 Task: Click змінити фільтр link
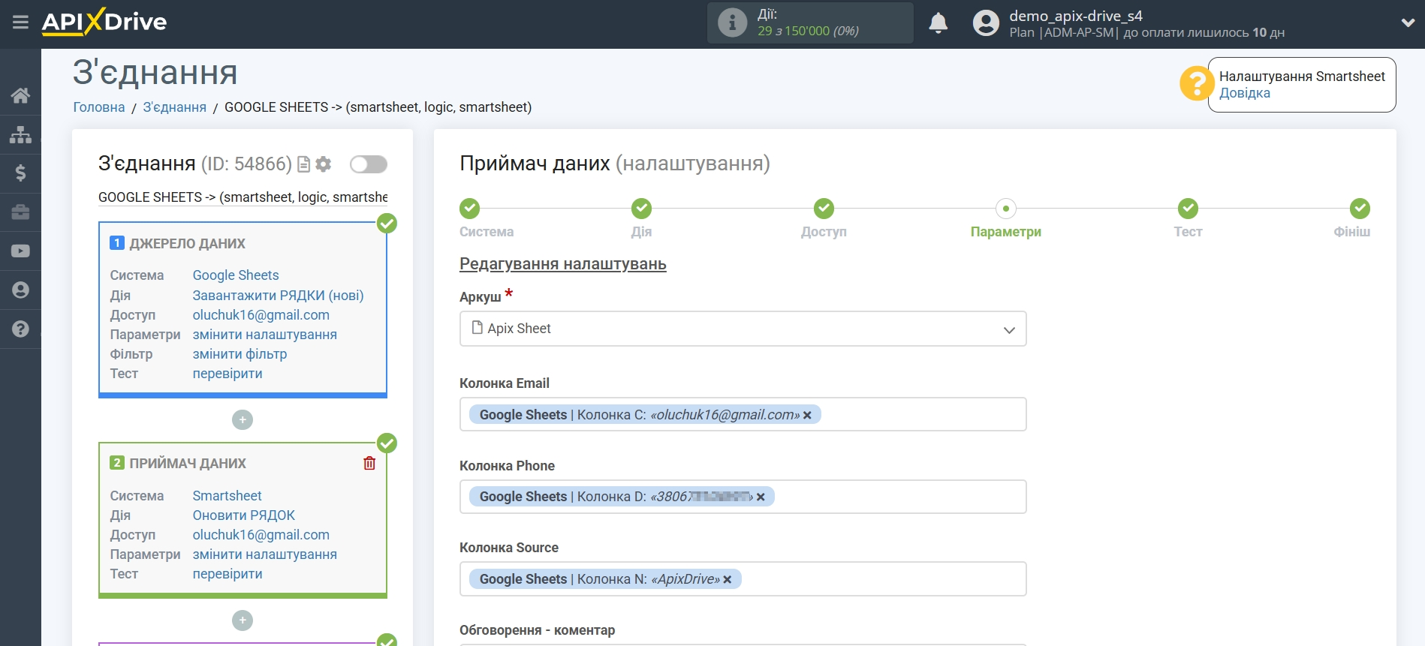pyautogui.click(x=240, y=354)
